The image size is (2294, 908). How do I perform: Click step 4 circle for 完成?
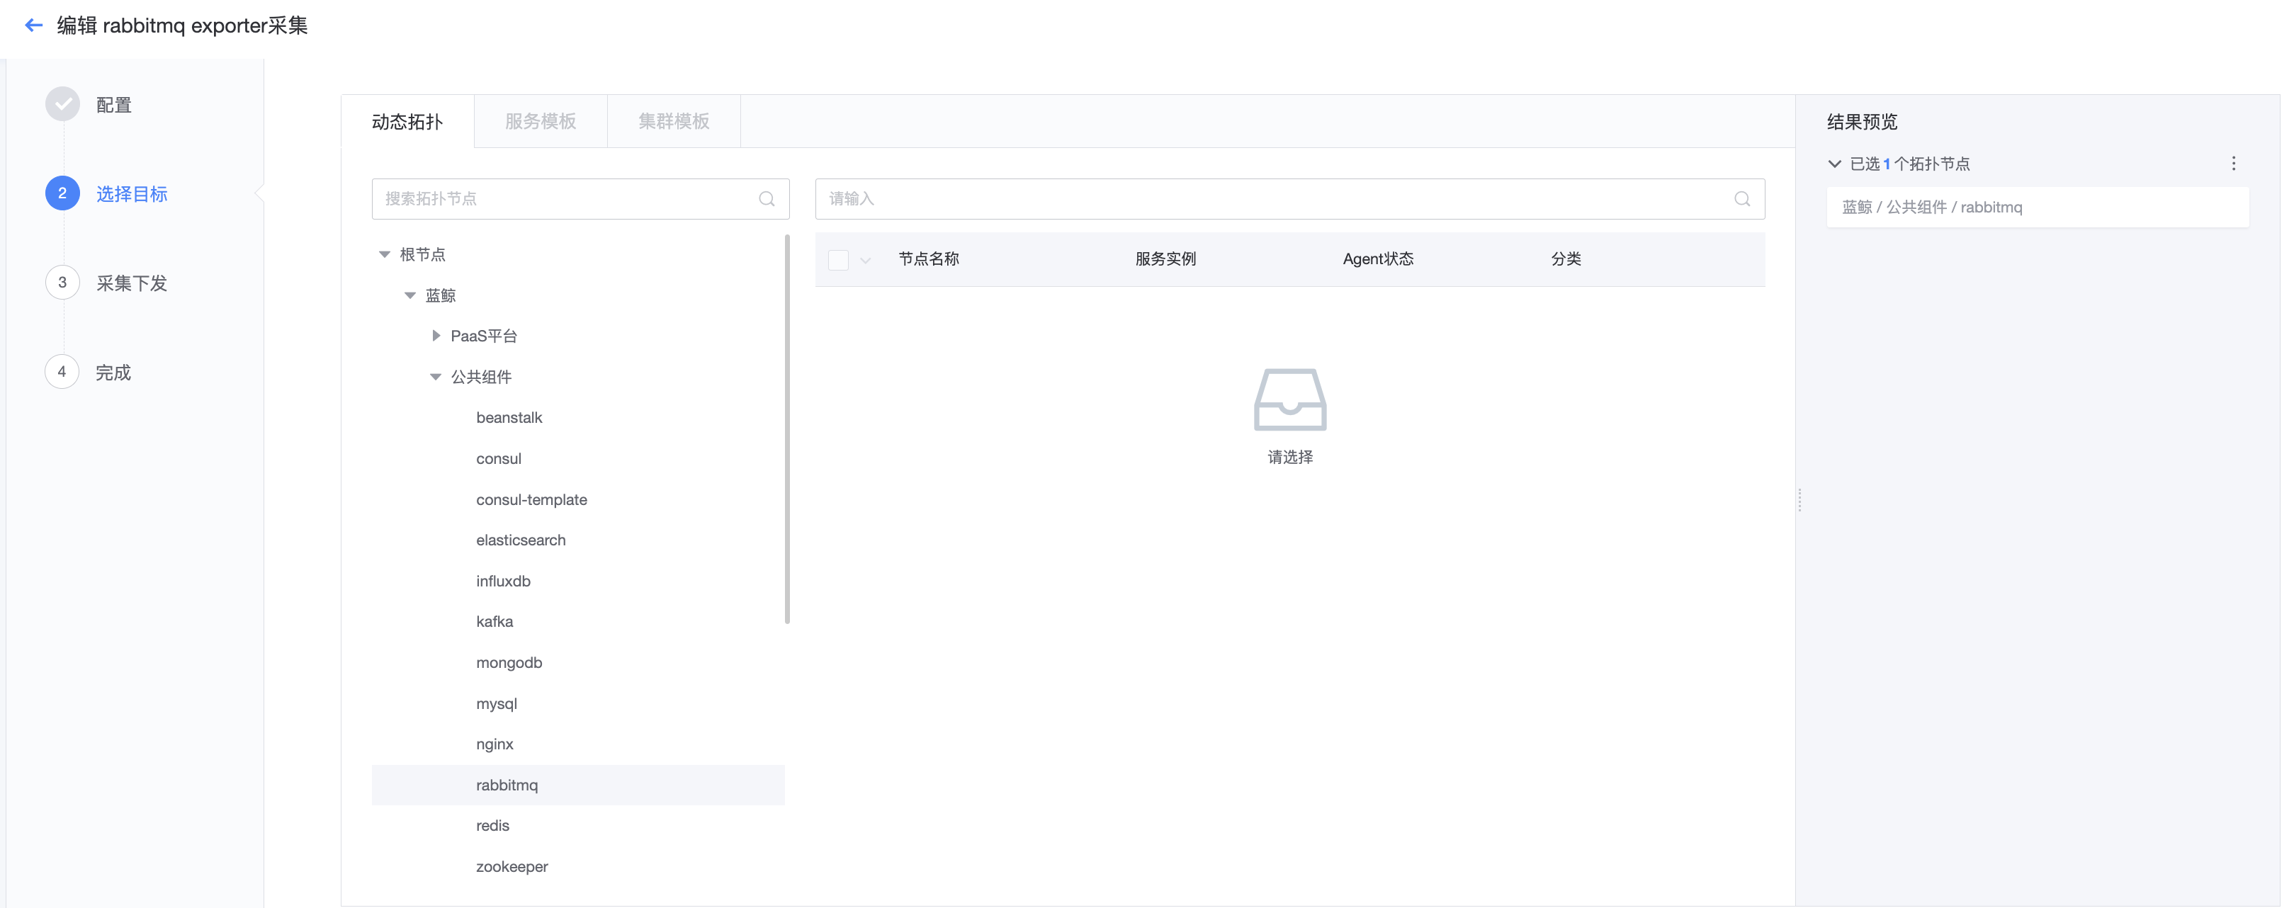62,371
